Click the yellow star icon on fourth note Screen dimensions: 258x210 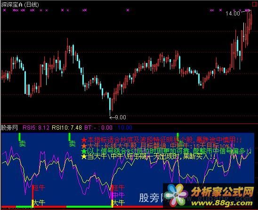[84, 156]
